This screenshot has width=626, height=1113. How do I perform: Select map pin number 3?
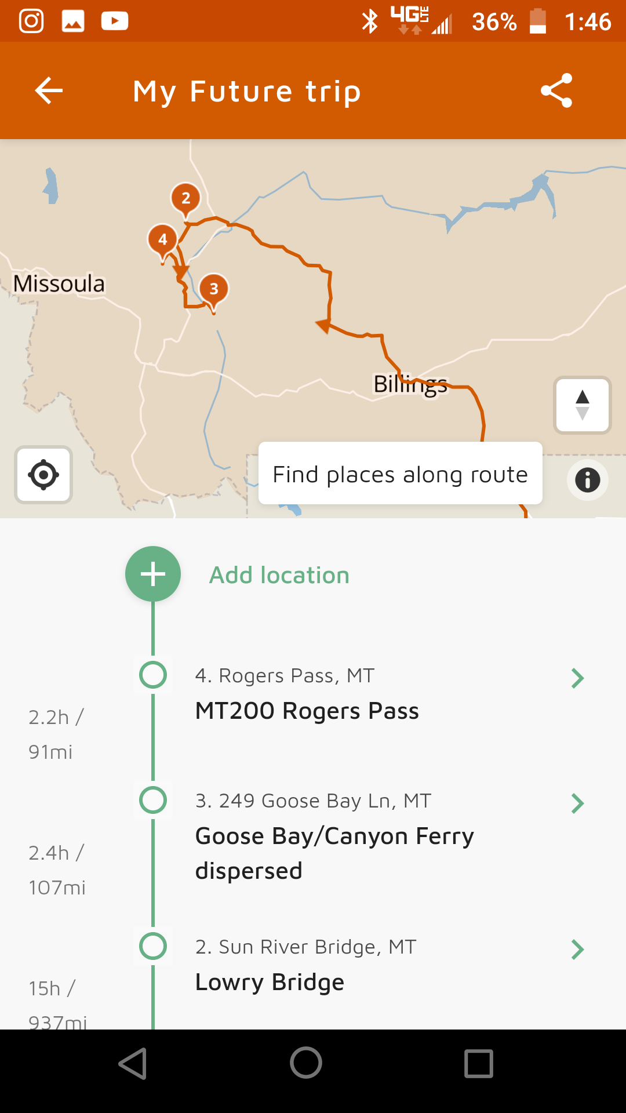pos(213,289)
